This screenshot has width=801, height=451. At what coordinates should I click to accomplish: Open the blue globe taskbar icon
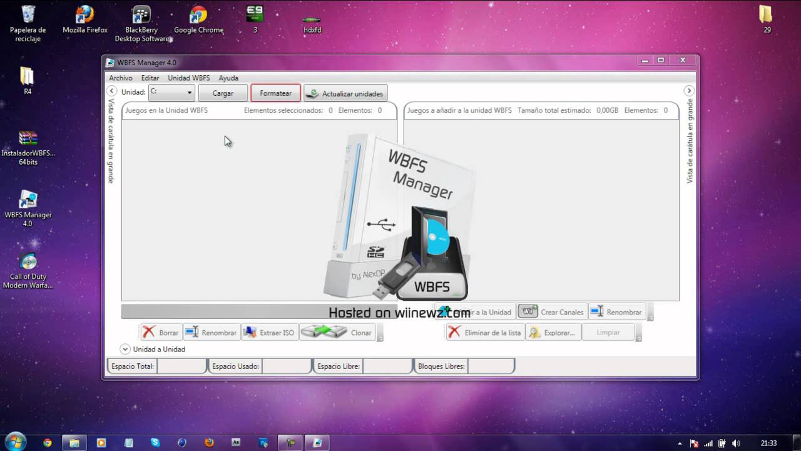(182, 442)
